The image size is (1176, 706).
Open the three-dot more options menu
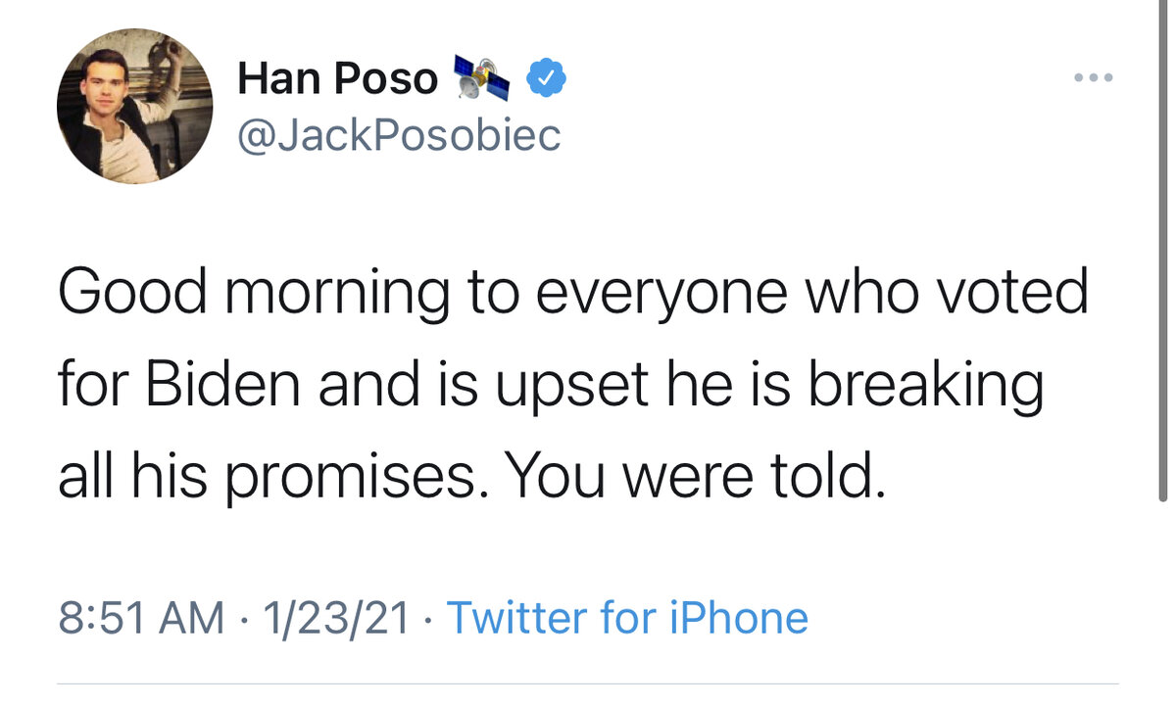[1092, 77]
